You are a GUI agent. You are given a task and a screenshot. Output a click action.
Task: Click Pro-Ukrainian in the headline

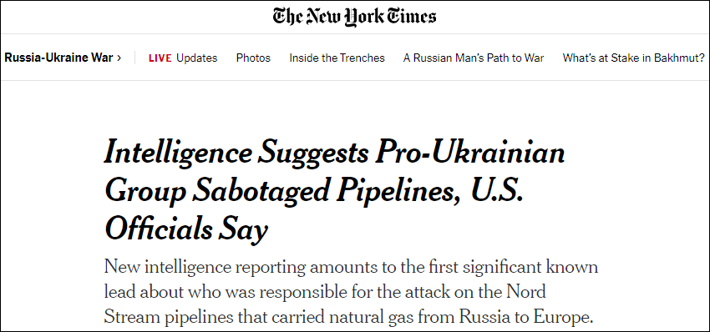tap(469, 153)
